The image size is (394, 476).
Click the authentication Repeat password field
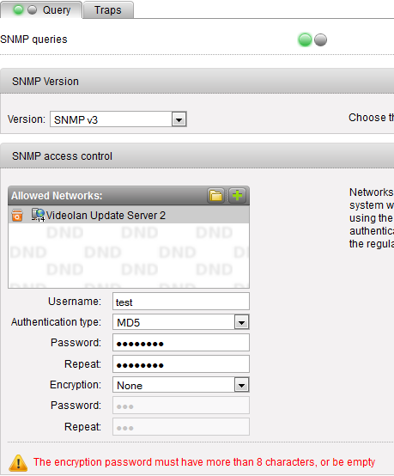181,364
